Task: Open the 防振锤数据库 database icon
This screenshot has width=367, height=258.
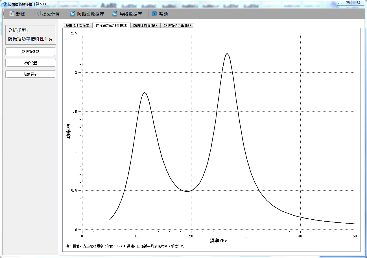Action: point(73,14)
